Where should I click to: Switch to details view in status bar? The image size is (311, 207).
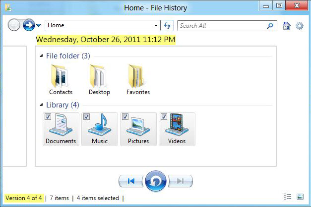pos(288,197)
